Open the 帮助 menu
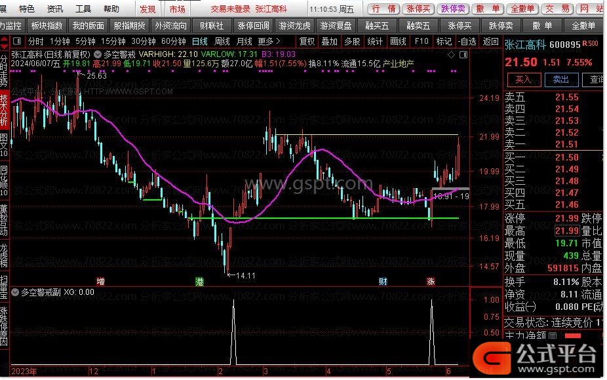 click(111, 9)
